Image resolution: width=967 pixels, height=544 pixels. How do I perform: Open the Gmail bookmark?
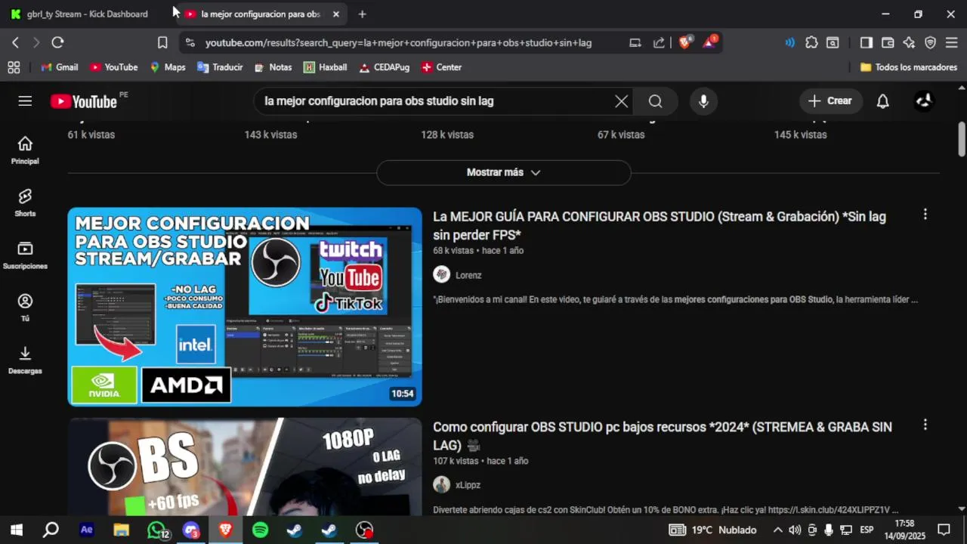pos(60,67)
